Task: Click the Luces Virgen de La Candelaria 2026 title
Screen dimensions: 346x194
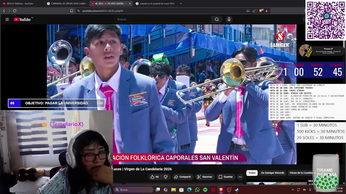Action: click(x=142, y=169)
